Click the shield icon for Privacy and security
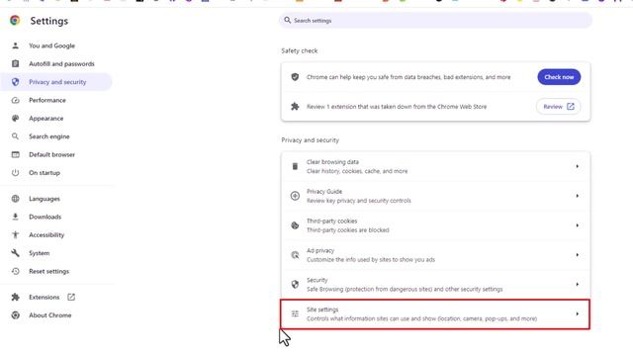 (x=16, y=82)
